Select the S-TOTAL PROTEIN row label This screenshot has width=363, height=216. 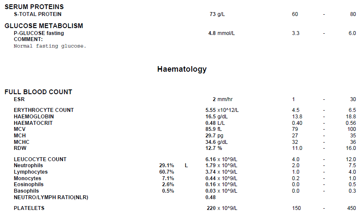[38, 14]
